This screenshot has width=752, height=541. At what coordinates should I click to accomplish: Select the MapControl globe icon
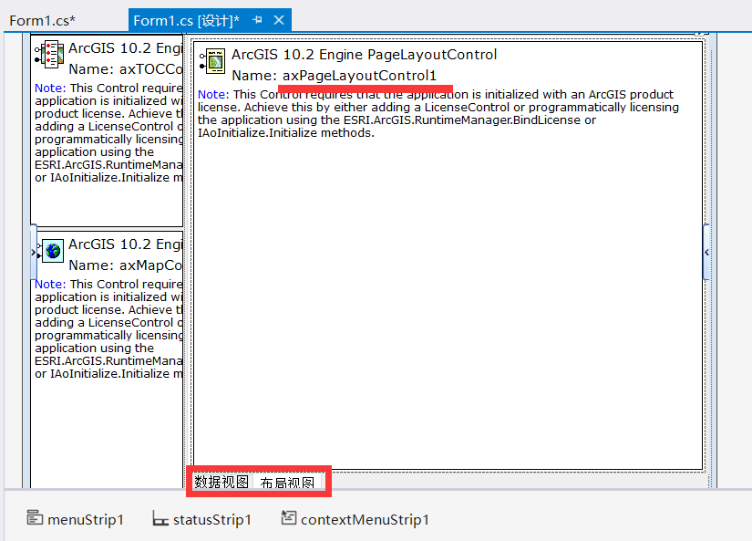(52, 251)
